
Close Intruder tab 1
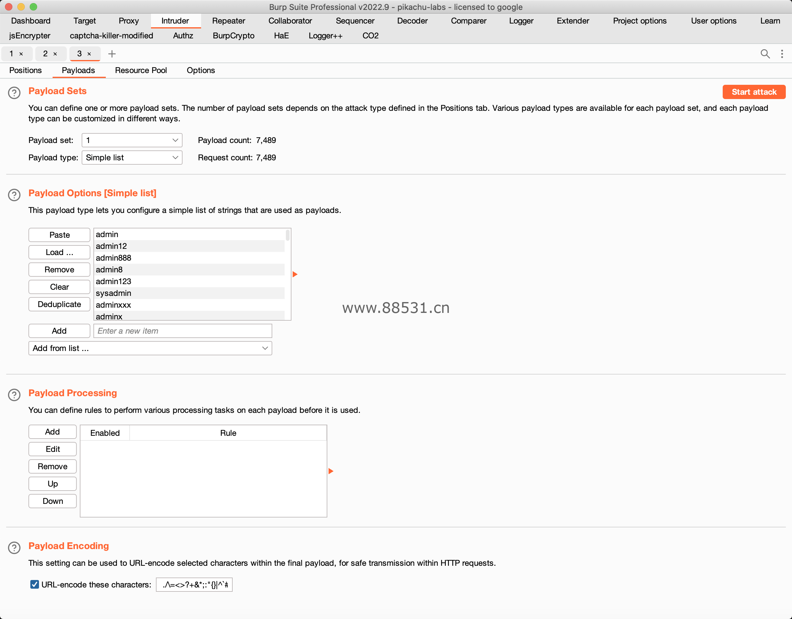pos(21,54)
